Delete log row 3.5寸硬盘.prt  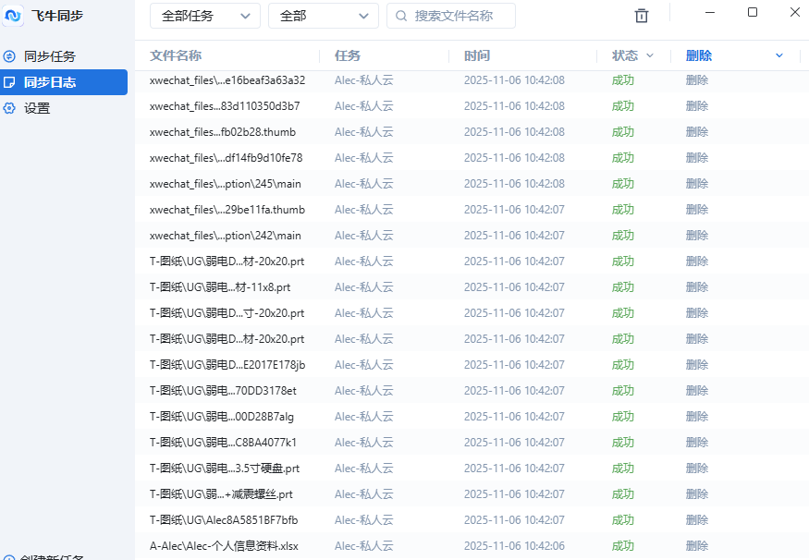(696, 469)
